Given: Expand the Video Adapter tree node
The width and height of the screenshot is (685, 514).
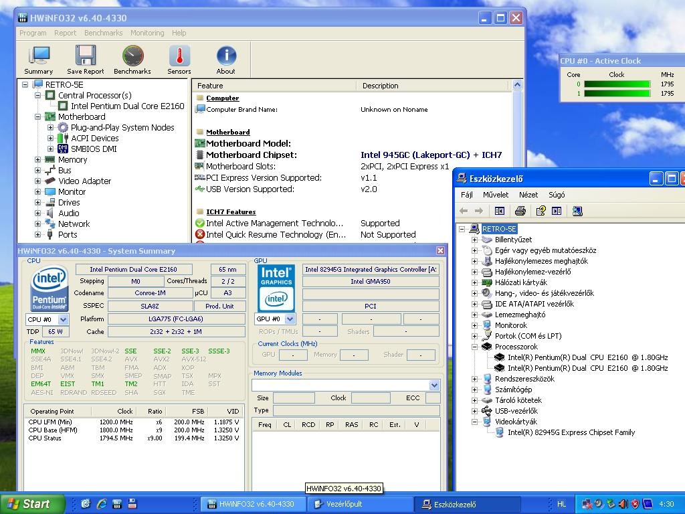Looking at the screenshot, I should tap(39, 181).
